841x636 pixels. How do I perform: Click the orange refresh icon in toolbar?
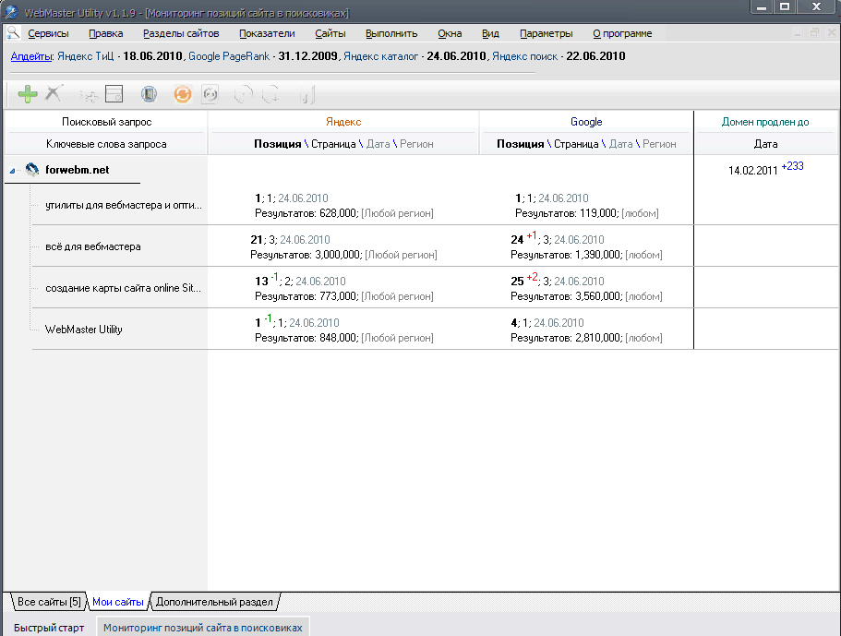[183, 93]
